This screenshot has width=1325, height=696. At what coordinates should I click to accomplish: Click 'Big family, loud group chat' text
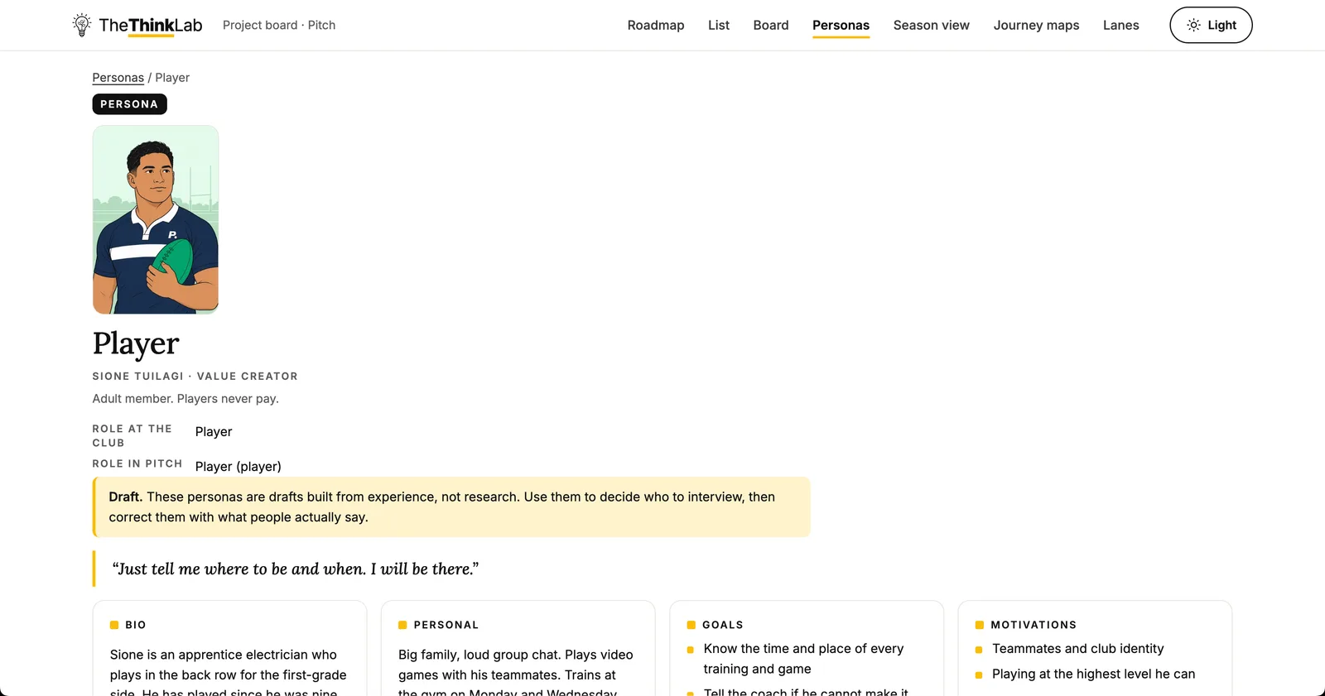pos(516,673)
